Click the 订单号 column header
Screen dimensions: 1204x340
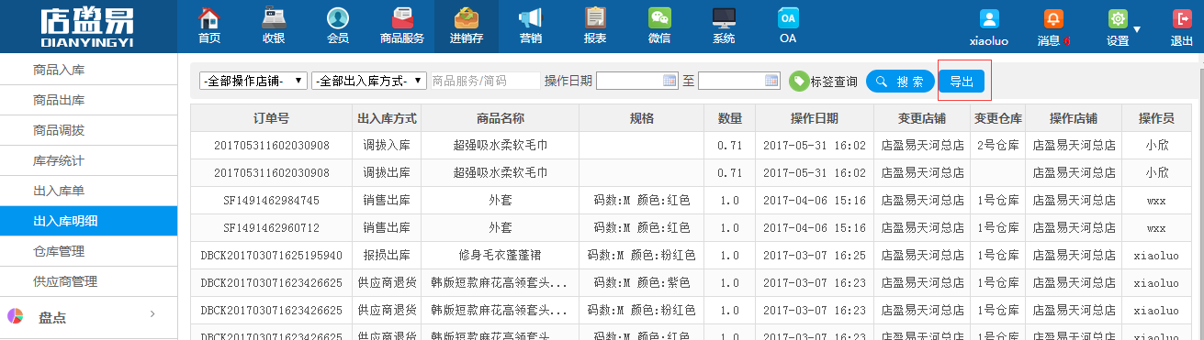tap(272, 118)
